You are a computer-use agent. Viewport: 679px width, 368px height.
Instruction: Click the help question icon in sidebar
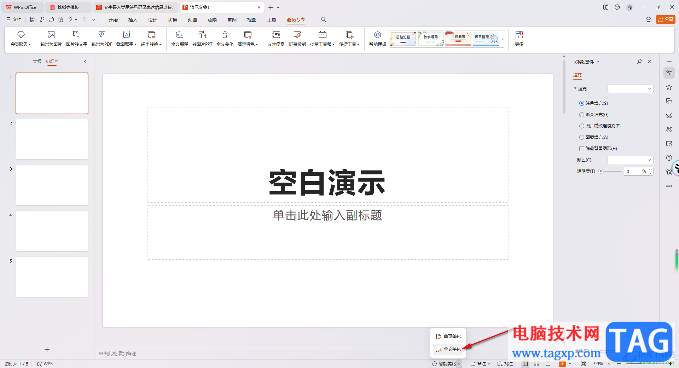(669, 158)
